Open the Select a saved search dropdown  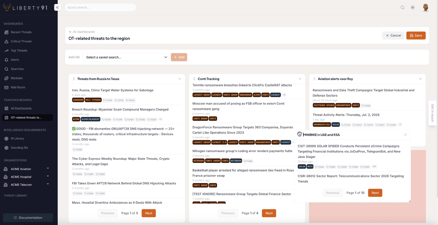(x=126, y=57)
